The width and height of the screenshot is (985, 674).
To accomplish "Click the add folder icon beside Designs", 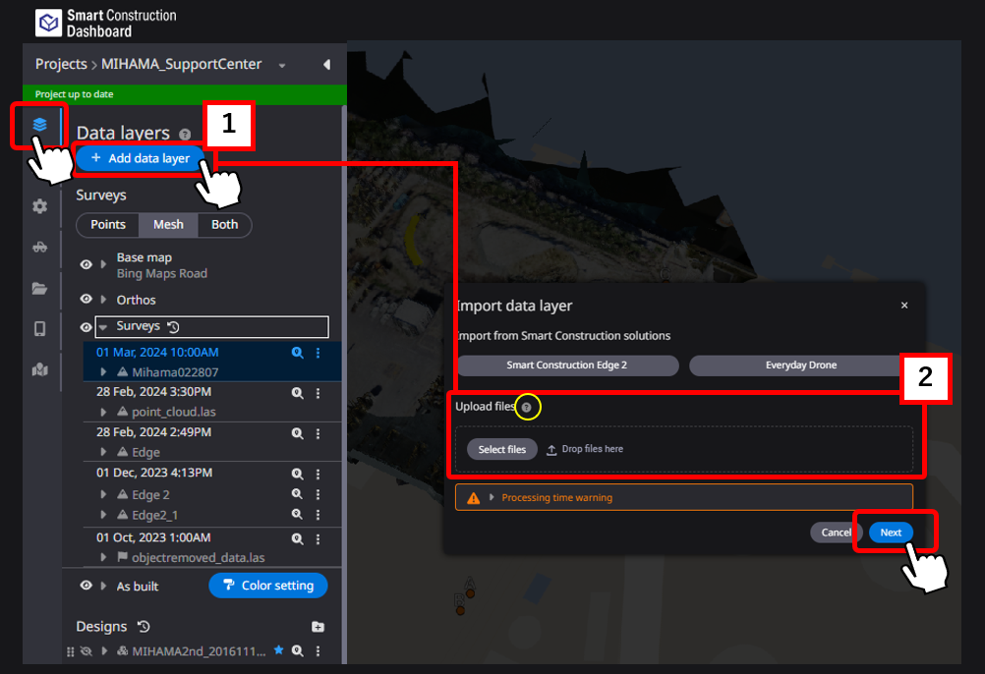I will (x=318, y=627).
